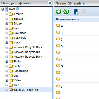Collapse the NAS root tree node
This screenshot has height=99, width=99.
point(3,9)
